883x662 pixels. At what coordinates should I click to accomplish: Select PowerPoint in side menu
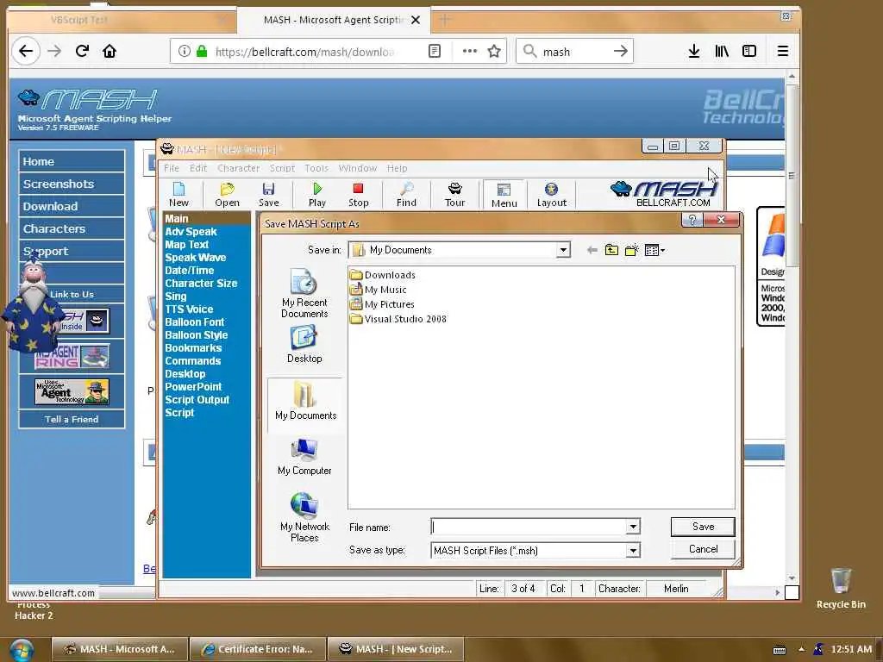193,387
